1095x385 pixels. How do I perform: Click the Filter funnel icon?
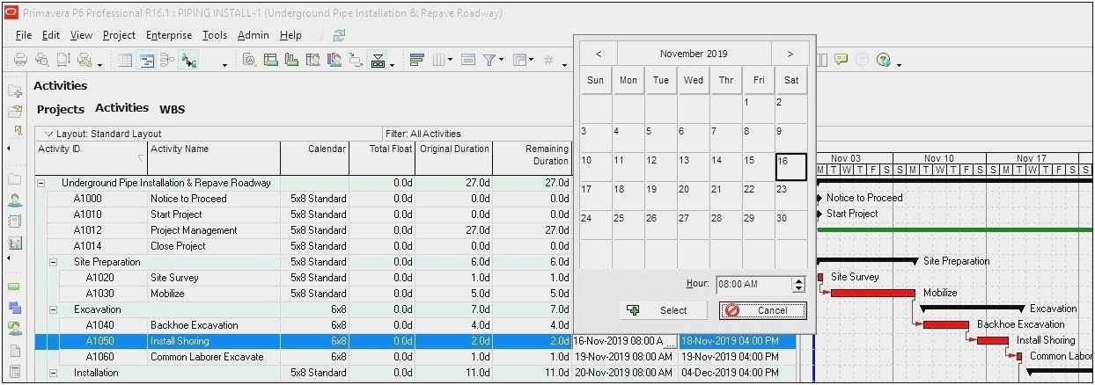(489, 60)
